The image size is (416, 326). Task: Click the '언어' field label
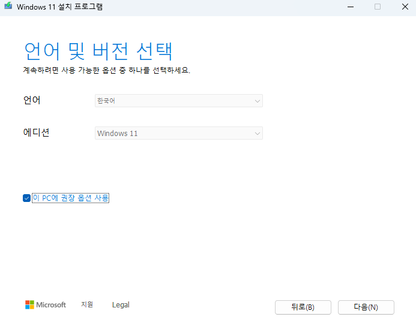pyautogui.click(x=32, y=100)
